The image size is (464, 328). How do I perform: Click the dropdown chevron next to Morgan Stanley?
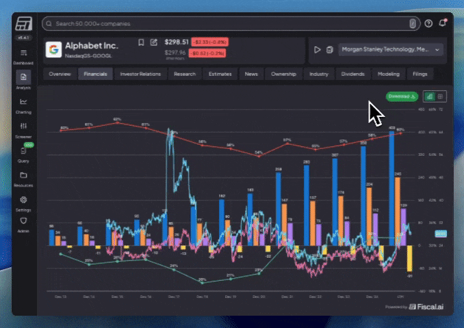(x=437, y=50)
